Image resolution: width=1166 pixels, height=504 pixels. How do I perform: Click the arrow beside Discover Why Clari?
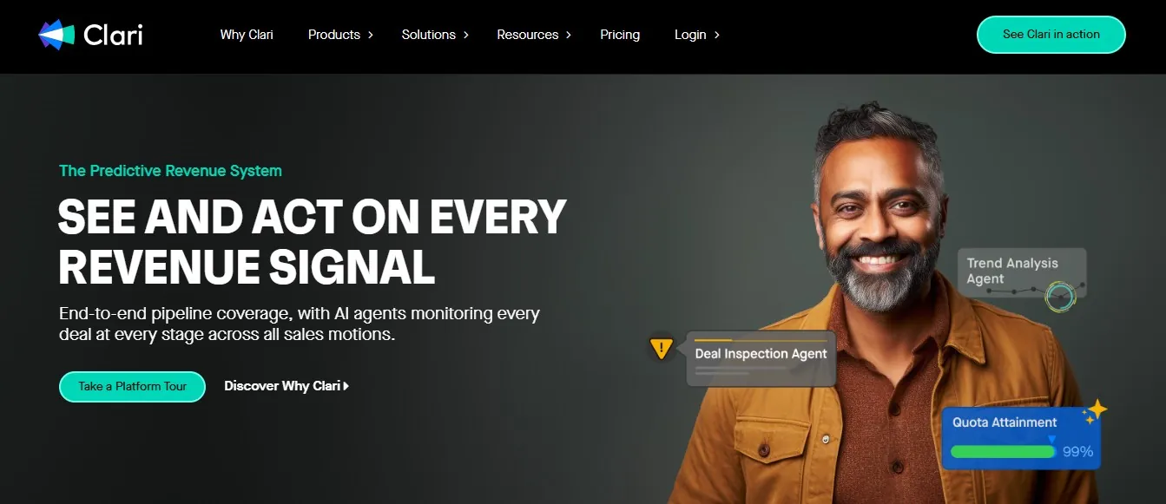click(x=346, y=386)
